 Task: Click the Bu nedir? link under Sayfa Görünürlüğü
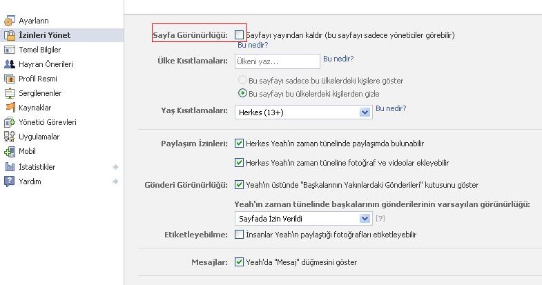253,45
